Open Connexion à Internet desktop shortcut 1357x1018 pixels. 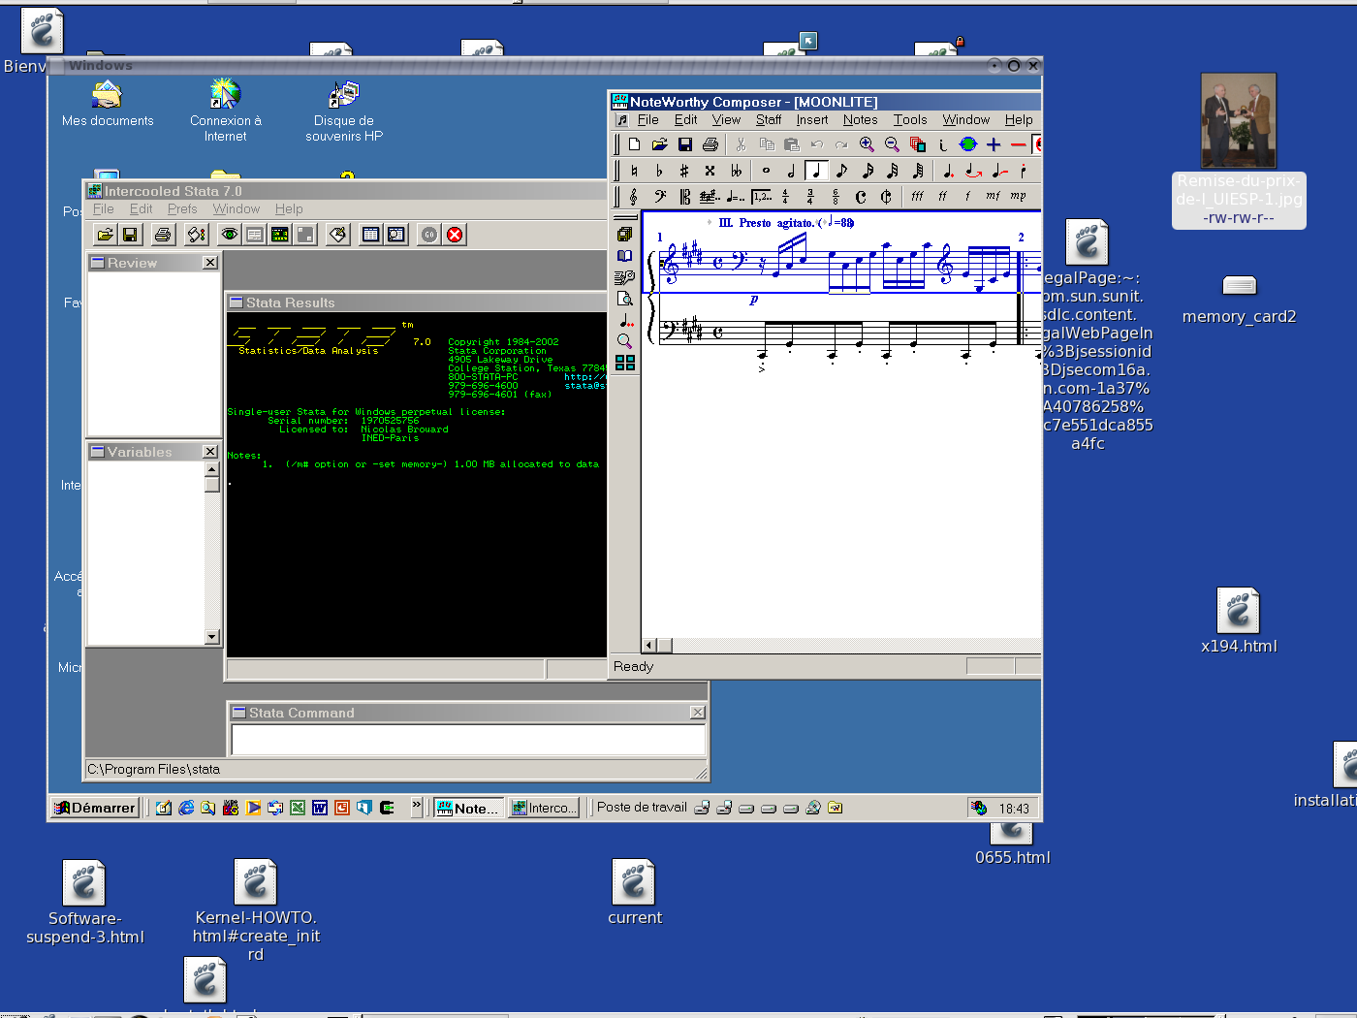226,110
